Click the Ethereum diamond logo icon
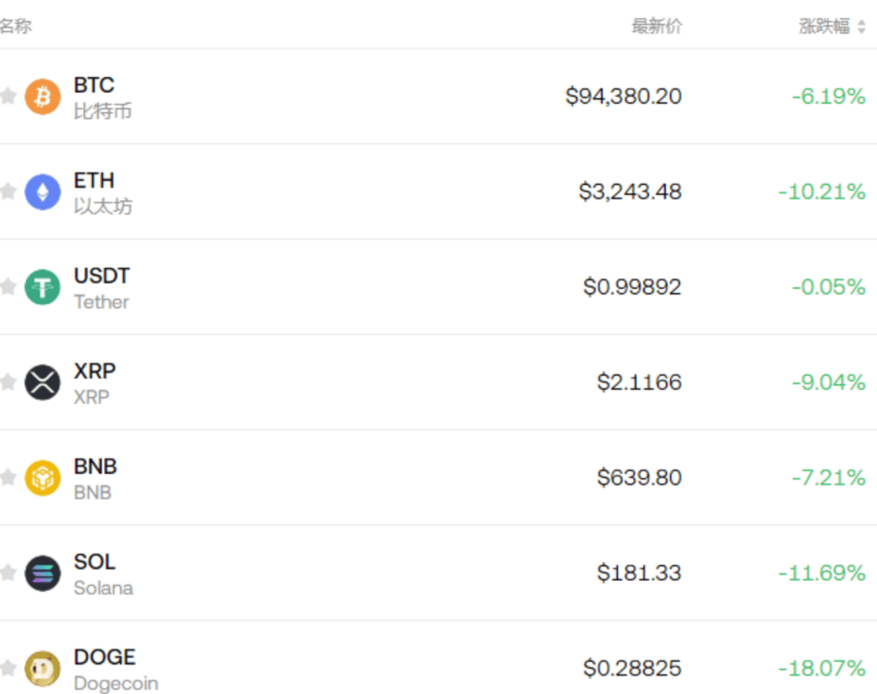Image resolution: width=877 pixels, height=694 pixels. point(42,192)
